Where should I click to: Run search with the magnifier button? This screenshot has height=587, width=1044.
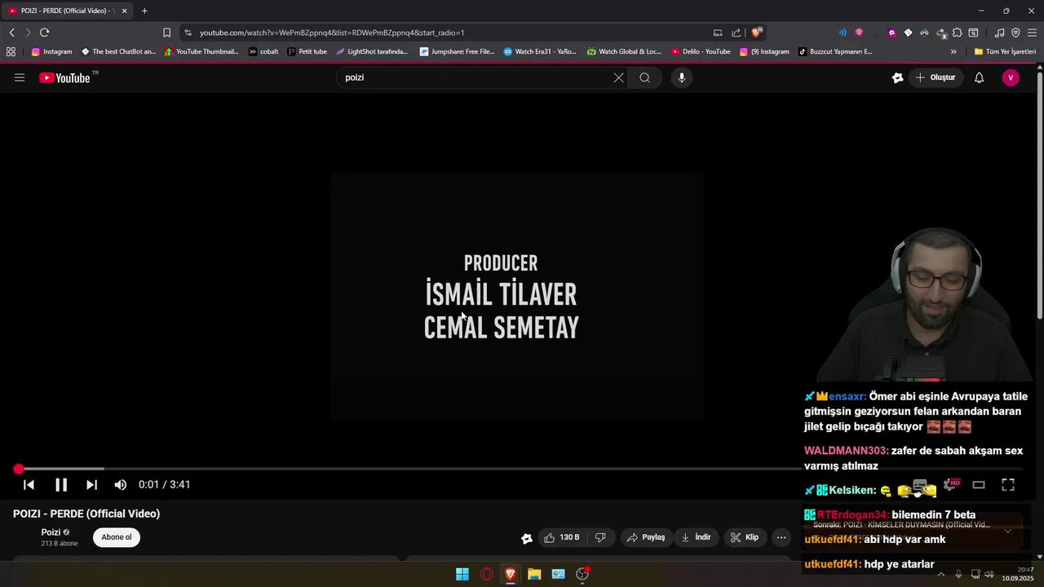click(645, 77)
